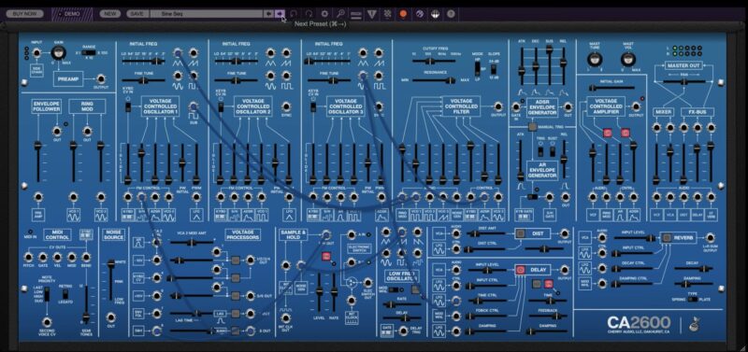The height and width of the screenshot is (352, 748).
Task: Go to the previous preset arrow
Action: (x=269, y=14)
